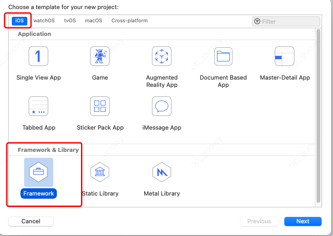Click the Metal Library label
Image resolution: width=333 pixels, height=236 pixels.
coord(161,194)
